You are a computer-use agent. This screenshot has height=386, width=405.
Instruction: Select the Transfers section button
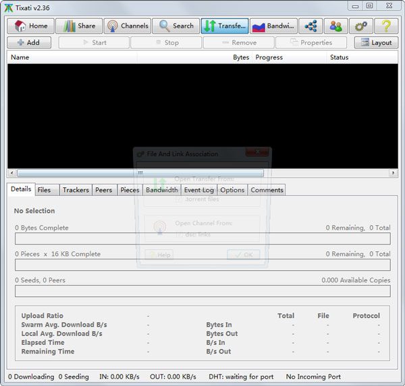pyautogui.click(x=225, y=26)
